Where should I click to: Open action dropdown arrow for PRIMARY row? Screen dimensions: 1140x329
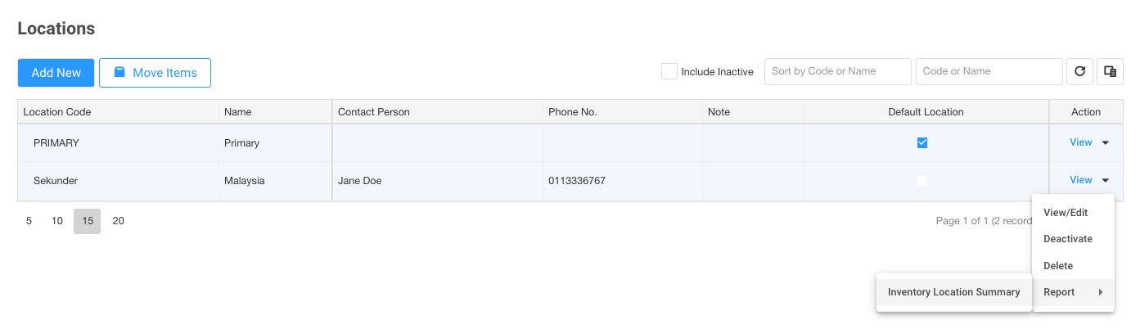coord(1106,143)
